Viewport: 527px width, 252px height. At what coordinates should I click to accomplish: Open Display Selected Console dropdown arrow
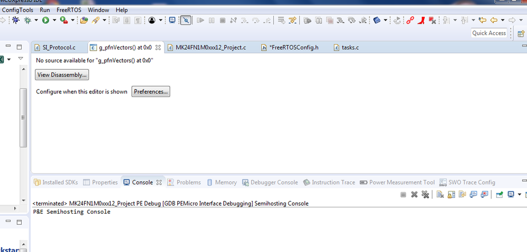519,194
